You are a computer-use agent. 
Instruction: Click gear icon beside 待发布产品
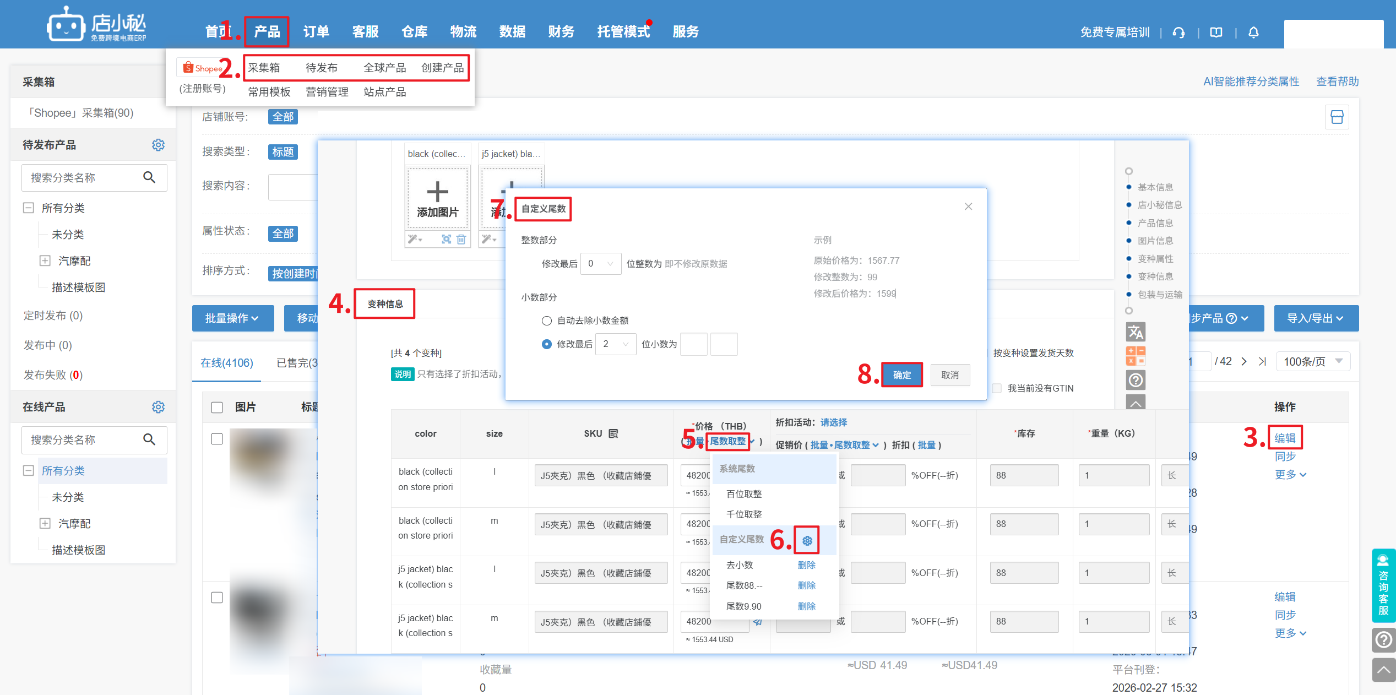pyautogui.click(x=158, y=145)
